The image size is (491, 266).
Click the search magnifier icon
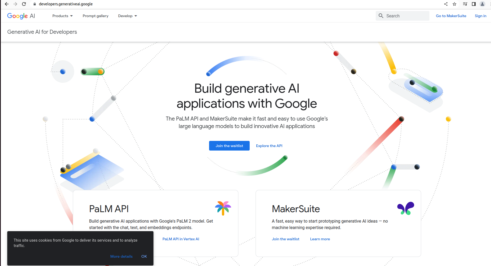381,16
